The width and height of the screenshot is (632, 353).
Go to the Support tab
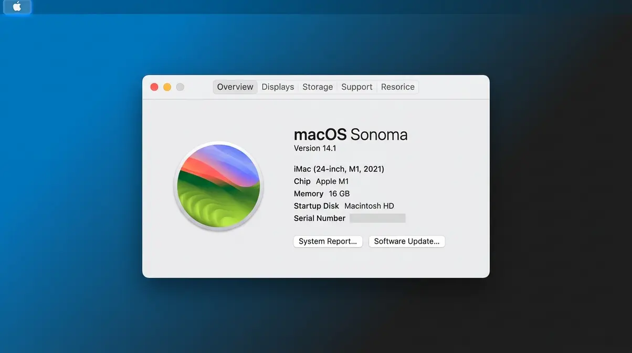(357, 87)
